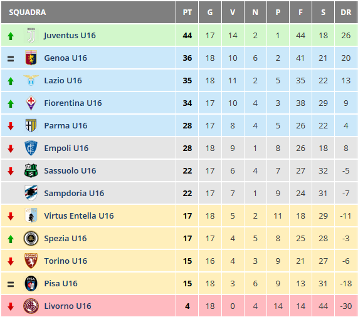Screen dimensions: 358x317
Task: Select the Torino U16 bull crest
Action: [x=31, y=261]
